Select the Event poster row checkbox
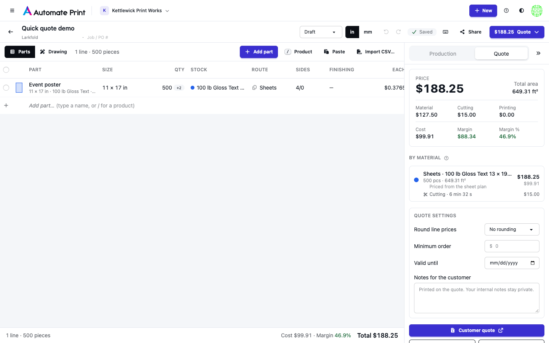Image resolution: width=549 pixels, height=343 pixels. 6,88
